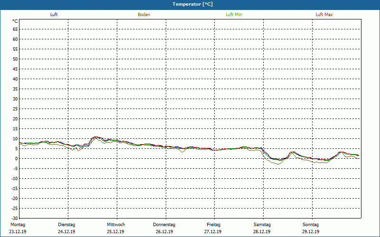This screenshot has width=380, height=237.
Task: Click the '65' y-axis value
Action: click(x=15, y=29)
